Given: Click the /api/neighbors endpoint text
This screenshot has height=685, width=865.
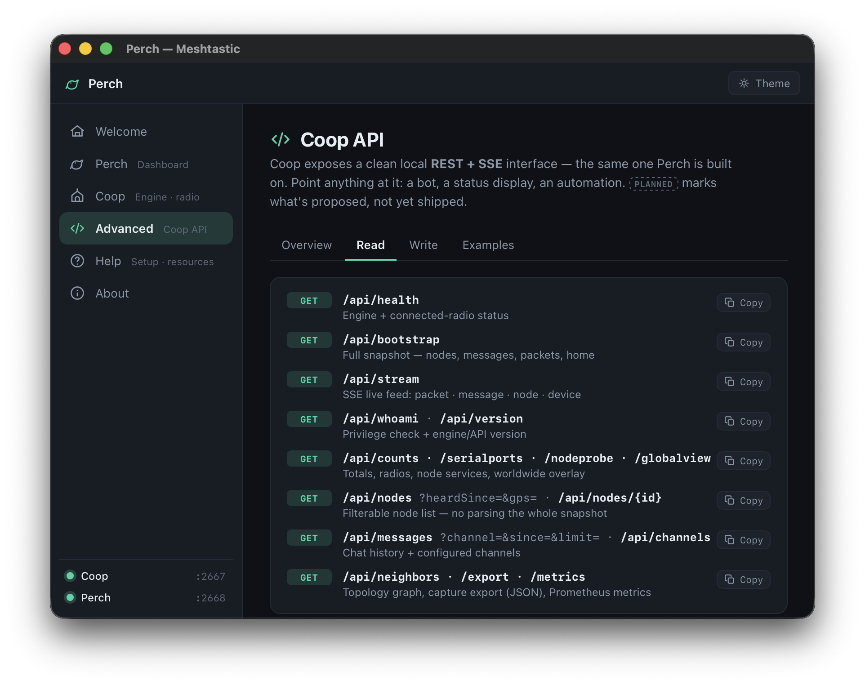Looking at the screenshot, I should pyautogui.click(x=391, y=577).
